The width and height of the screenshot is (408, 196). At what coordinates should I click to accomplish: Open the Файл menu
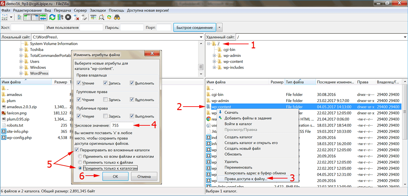[x=6, y=10]
